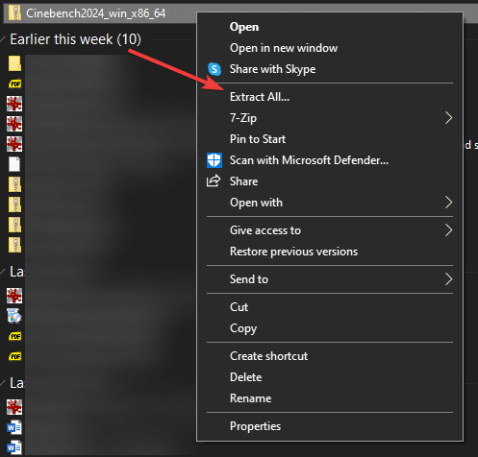The height and width of the screenshot is (457, 478).
Task: Select the PDF file icon in Earlier this week group
Action: [x=14, y=84]
